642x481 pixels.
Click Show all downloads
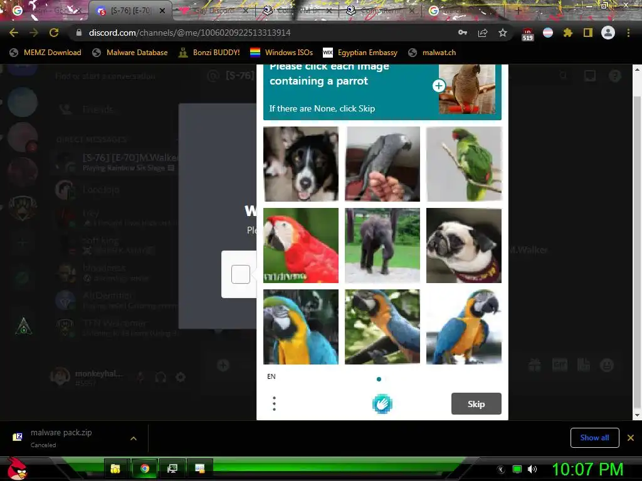[x=594, y=438]
